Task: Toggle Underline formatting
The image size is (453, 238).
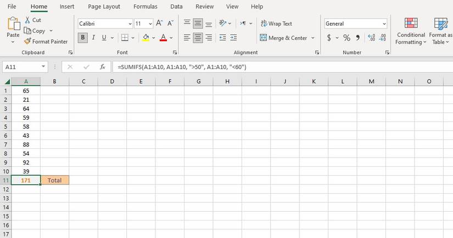Action: (104, 37)
